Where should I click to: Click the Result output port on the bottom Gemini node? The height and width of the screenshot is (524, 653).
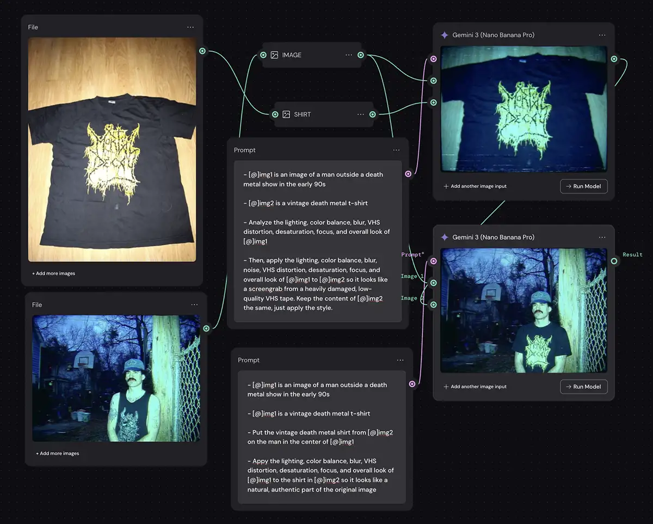(614, 261)
